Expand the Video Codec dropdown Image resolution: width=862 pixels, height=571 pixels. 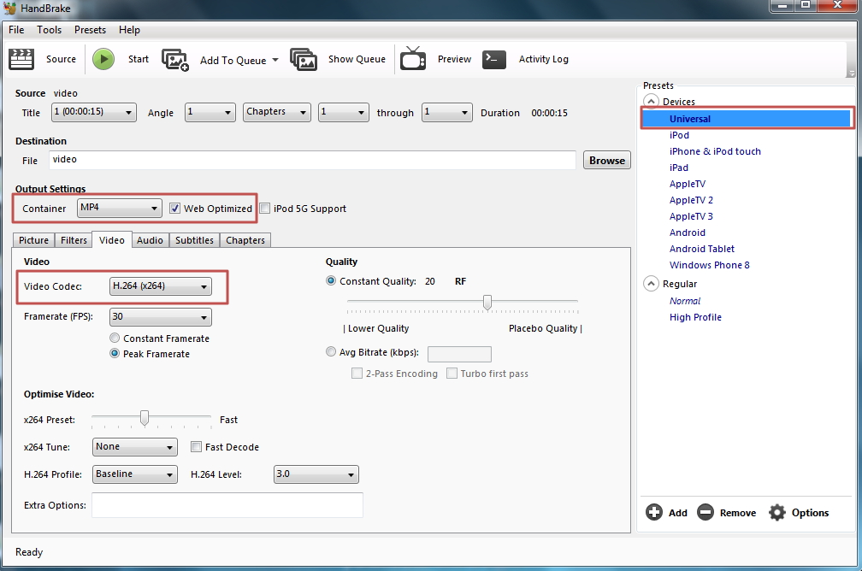[161, 286]
